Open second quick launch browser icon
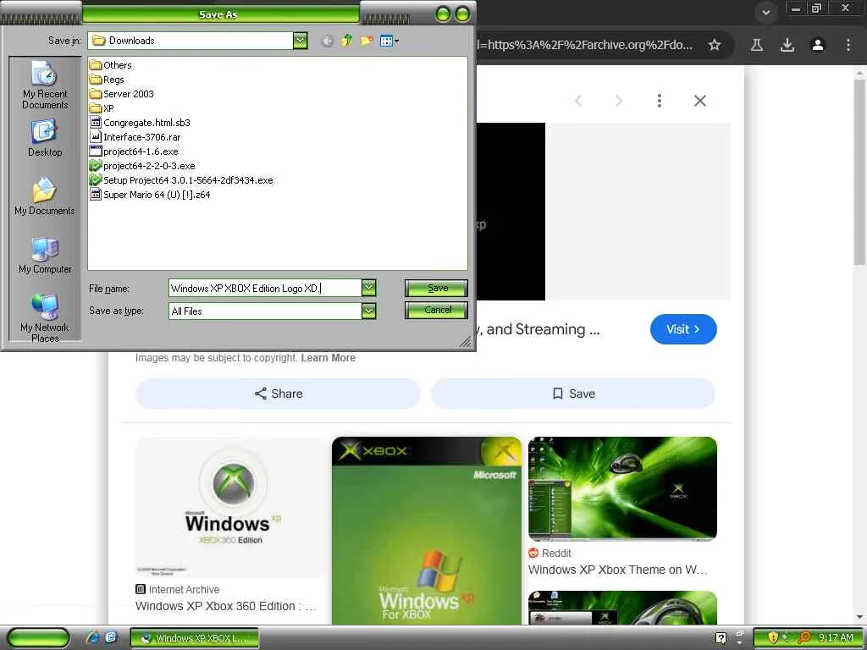The height and width of the screenshot is (650, 867). 111,638
